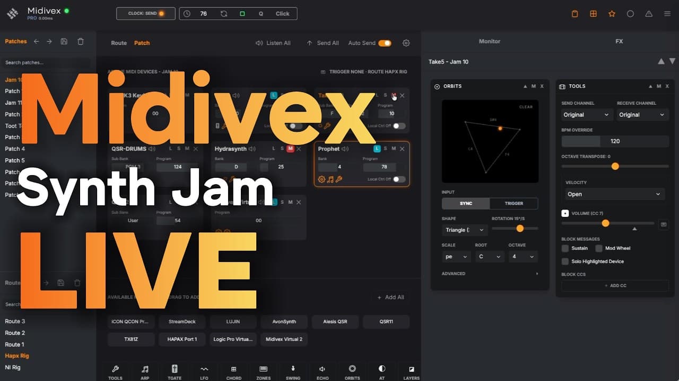
Task: Expand the Orbits ADVANCED section
Action: [490, 274]
